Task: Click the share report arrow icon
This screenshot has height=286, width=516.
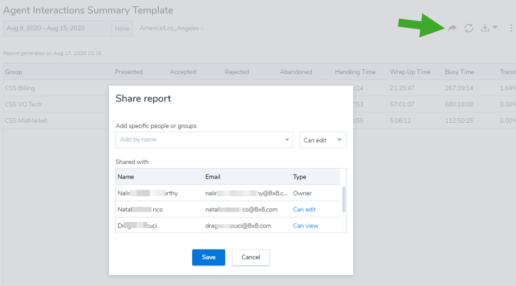Action: coord(453,28)
